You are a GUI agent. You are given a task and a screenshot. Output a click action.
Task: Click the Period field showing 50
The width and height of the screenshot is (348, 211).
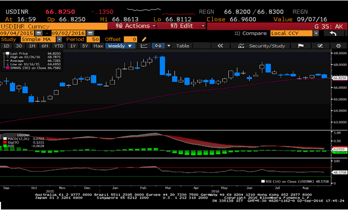pyautogui.click(x=93, y=39)
